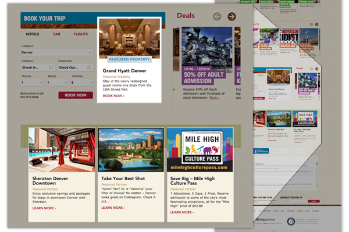Open the Take Your Best Shot skyline photo
This screenshot has height=232, width=349.
coord(131,149)
